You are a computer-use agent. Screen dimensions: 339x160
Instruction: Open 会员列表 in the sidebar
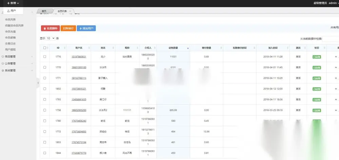(x=11, y=19)
